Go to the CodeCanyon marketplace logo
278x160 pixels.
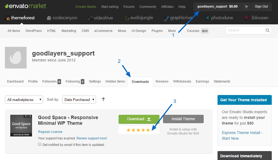coord(62,18)
